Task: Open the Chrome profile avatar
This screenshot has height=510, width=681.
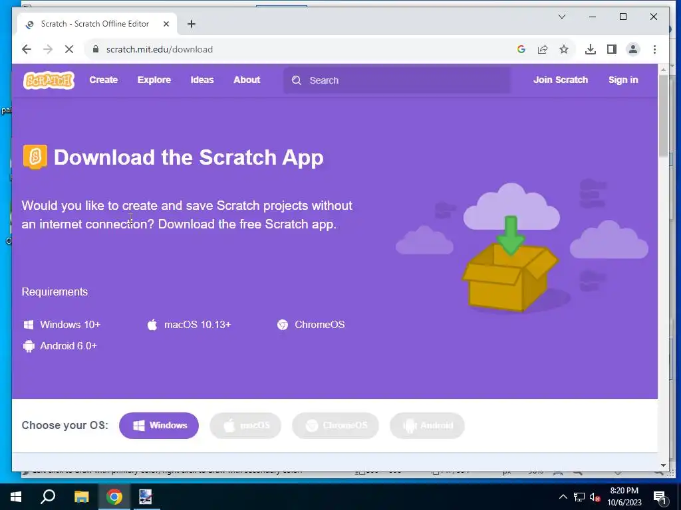Action: (x=633, y=49)
